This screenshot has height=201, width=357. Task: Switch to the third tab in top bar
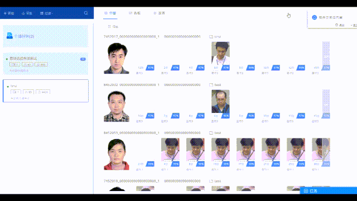click(159, 13)
